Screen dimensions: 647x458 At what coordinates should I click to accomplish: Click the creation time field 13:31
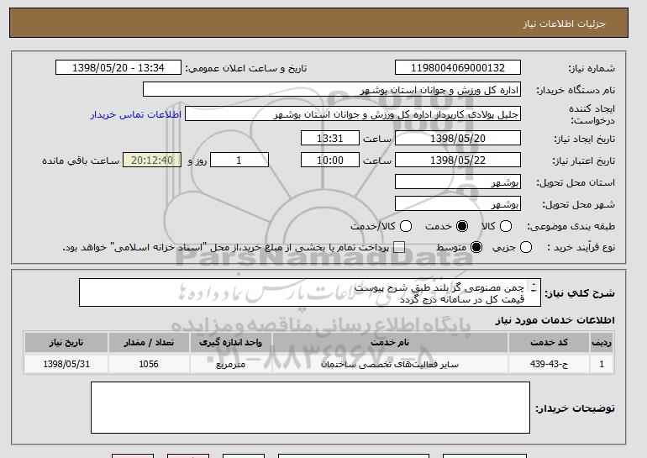coord(330,138)
